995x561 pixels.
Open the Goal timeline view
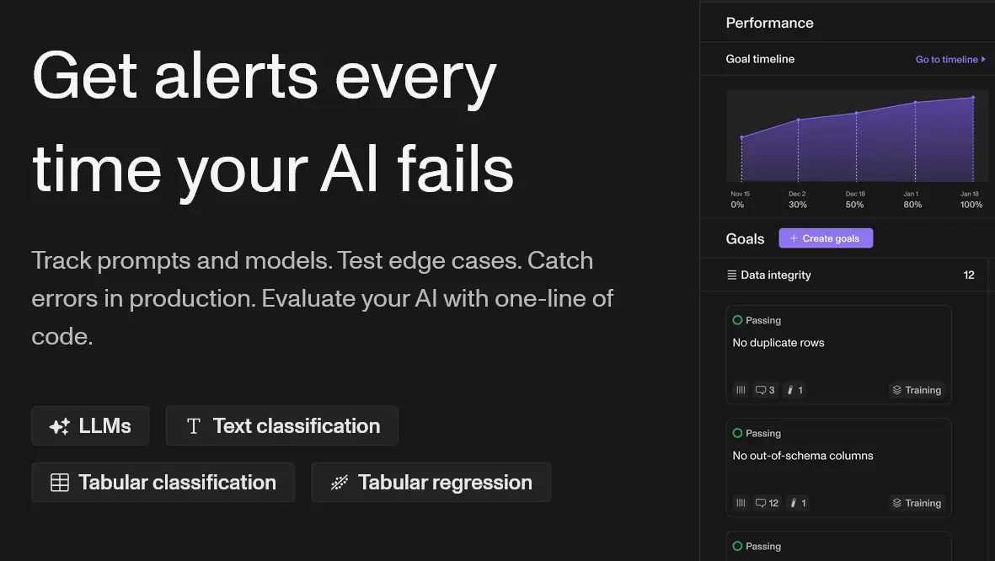click(x=760, y=59)
